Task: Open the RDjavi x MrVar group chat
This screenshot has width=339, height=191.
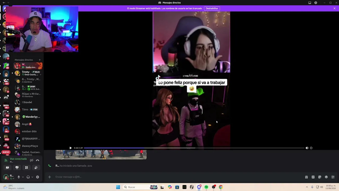Action: click(x=28, y=95)
